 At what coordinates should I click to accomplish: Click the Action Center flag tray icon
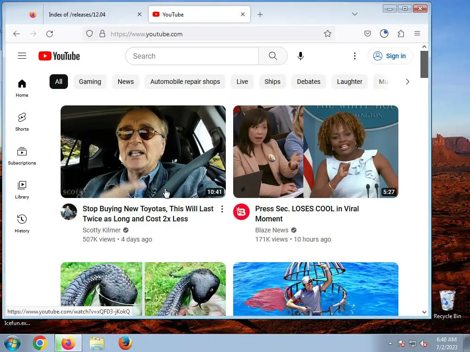pos(402,344)
